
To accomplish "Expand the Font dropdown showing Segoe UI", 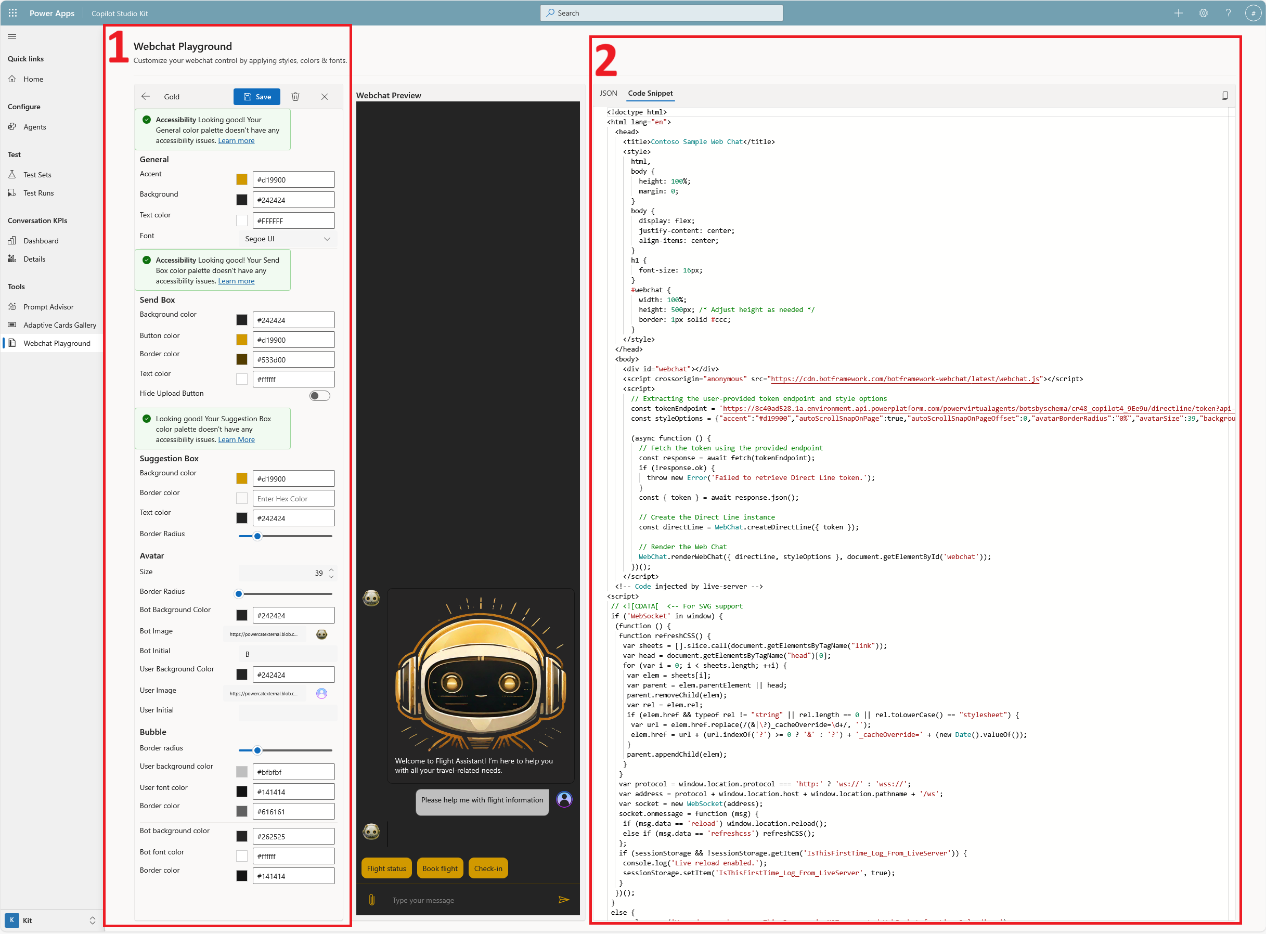I will point(287,239).
